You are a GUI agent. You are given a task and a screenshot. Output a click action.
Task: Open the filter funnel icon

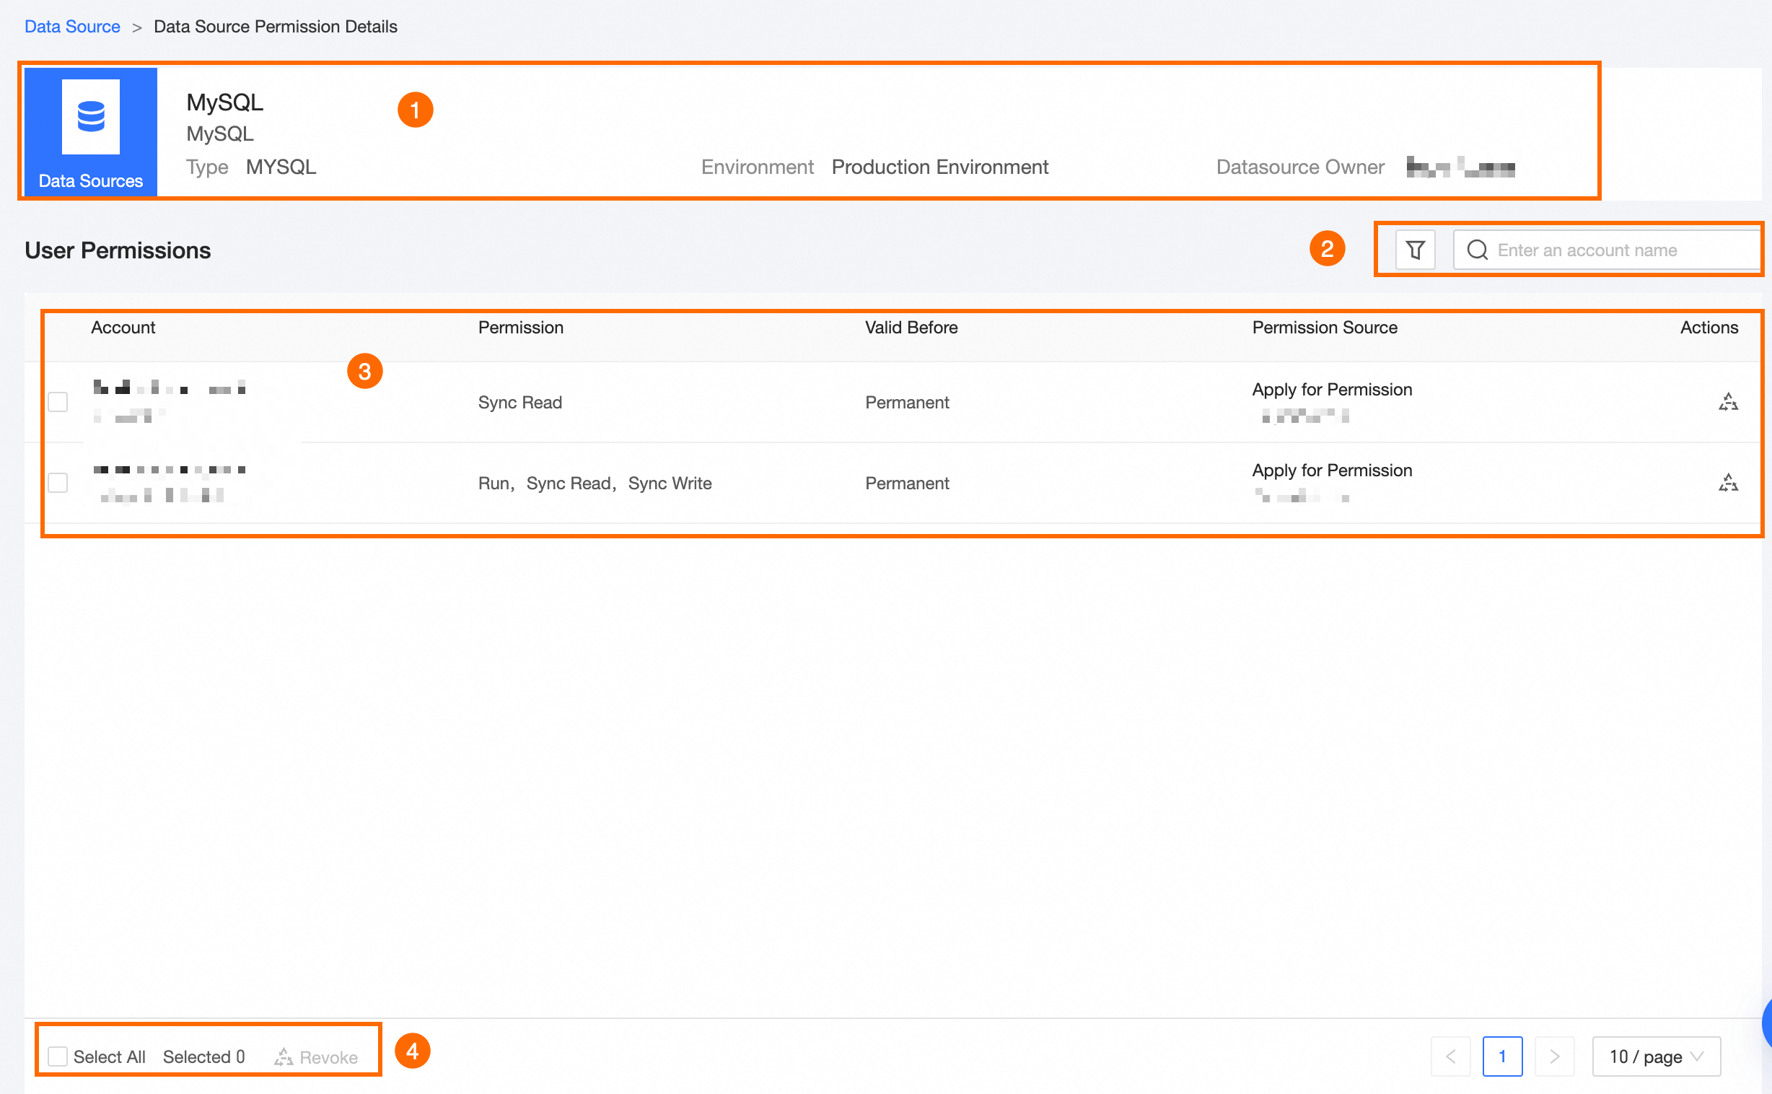1415,250
